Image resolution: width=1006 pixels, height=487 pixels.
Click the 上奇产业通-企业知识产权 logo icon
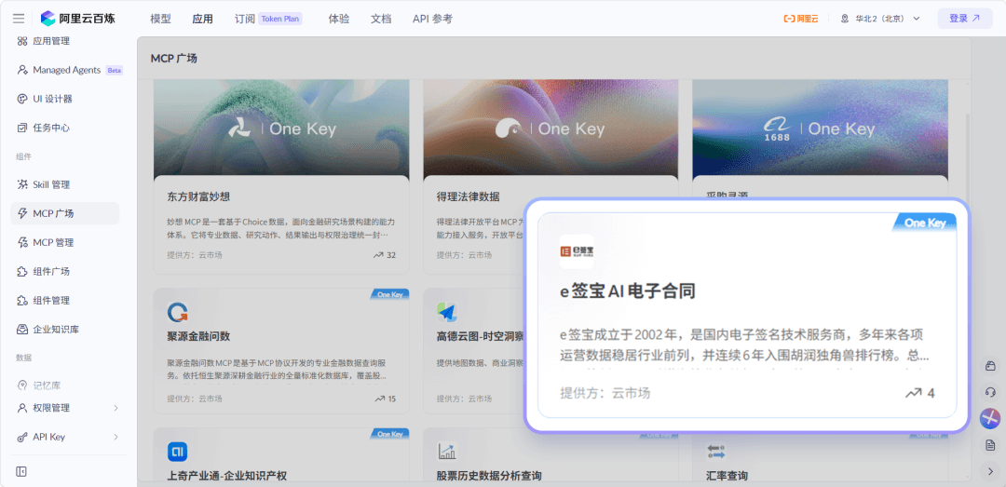coord(177,452)
